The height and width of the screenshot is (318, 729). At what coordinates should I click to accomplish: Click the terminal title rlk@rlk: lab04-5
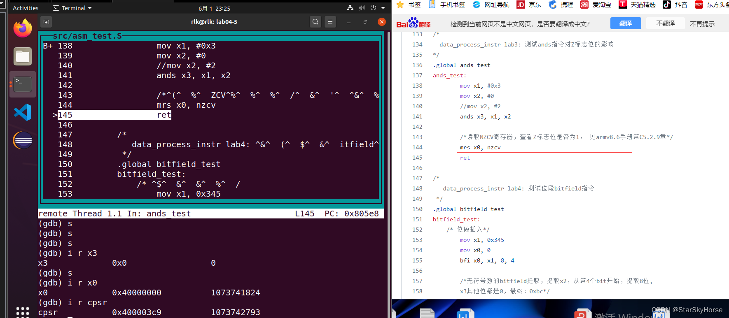214,22
